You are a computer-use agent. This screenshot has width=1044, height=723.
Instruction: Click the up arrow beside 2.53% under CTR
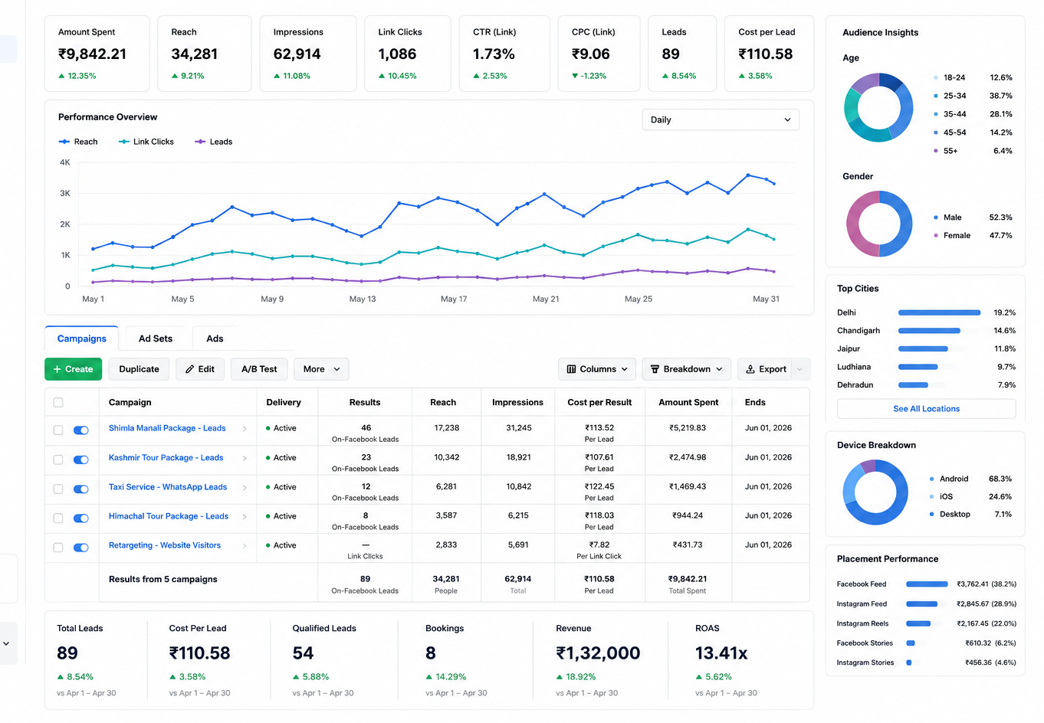(x=476, y=76)
